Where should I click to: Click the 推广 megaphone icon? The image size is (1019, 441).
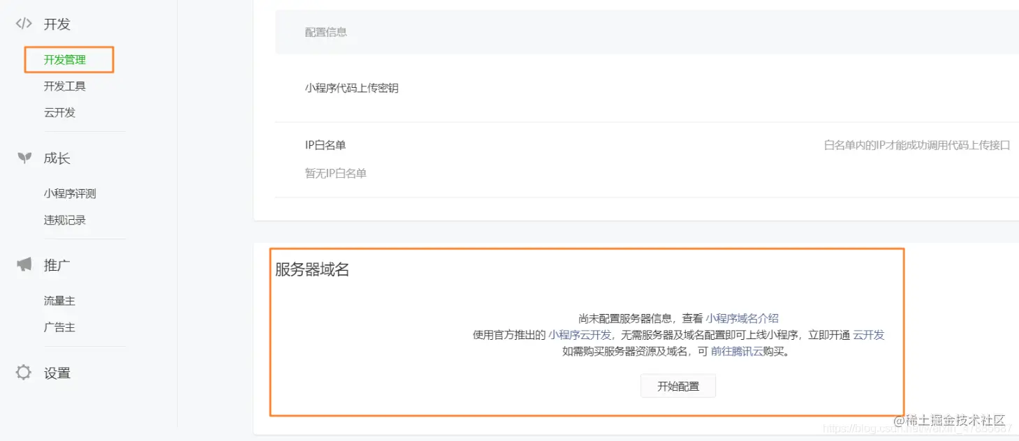coord(24,265)
